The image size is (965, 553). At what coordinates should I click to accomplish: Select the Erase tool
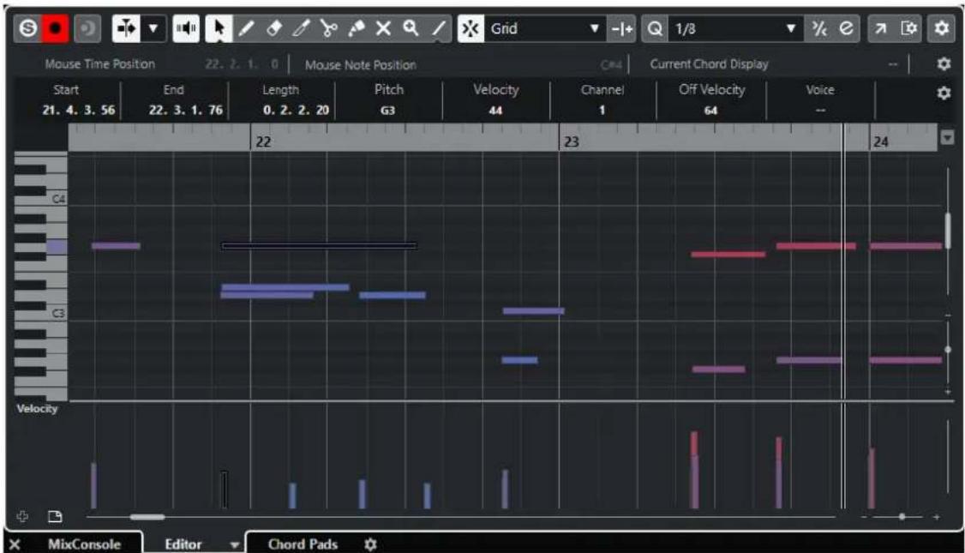[274, 28]
